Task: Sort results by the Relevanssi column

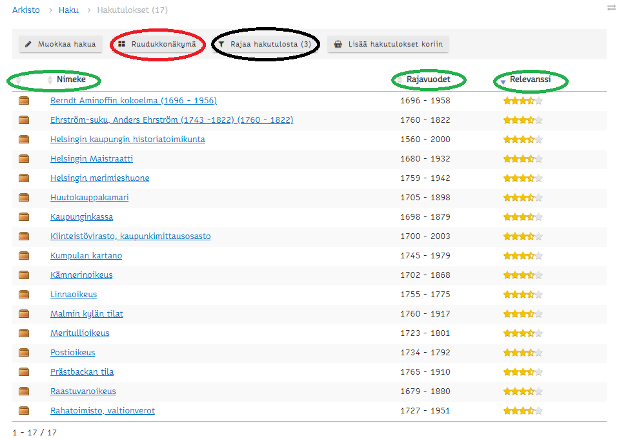Action: tap(529, 79)
